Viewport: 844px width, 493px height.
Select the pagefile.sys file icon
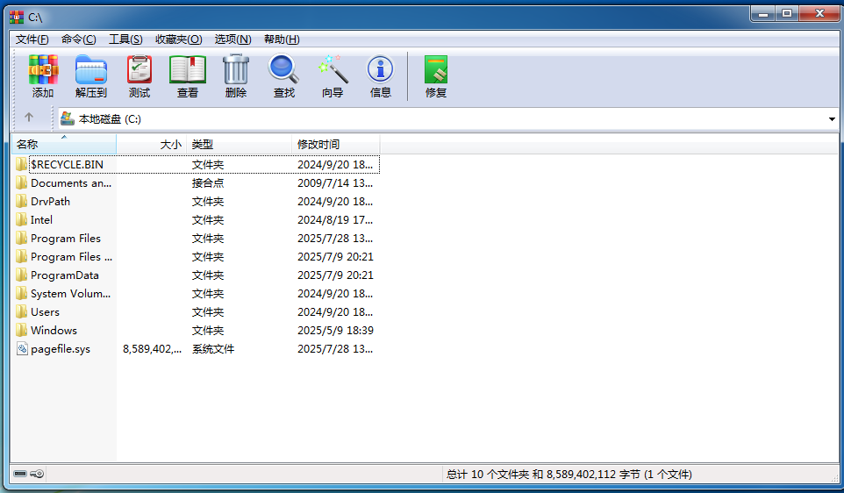22,349
